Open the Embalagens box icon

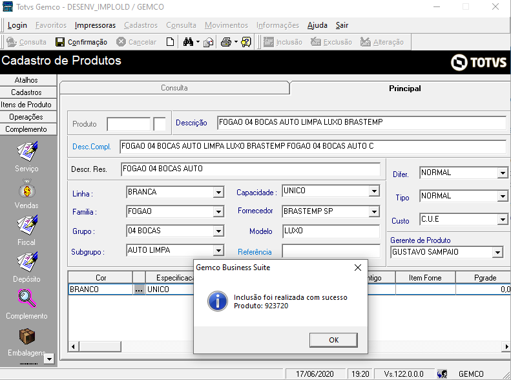(26, 336)
